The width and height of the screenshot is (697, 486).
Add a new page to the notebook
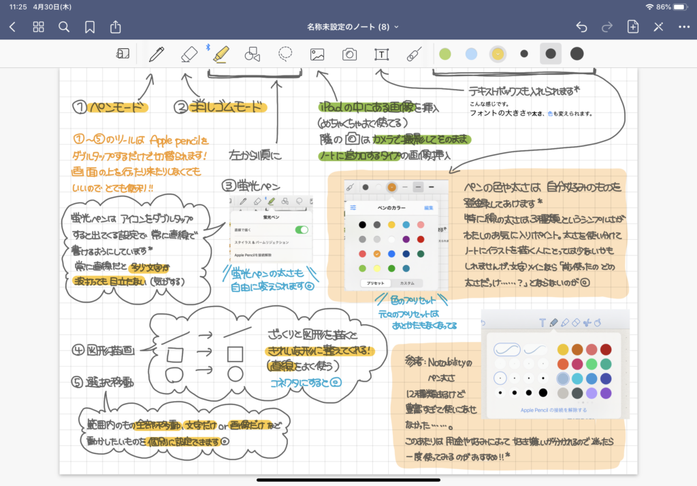[632, 27]
